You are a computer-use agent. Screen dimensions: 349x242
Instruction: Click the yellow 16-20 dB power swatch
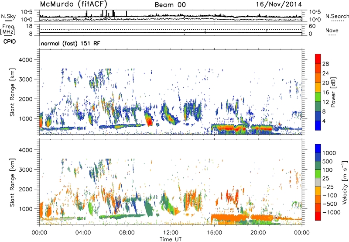pyautogui.click(x=318, y=87)
